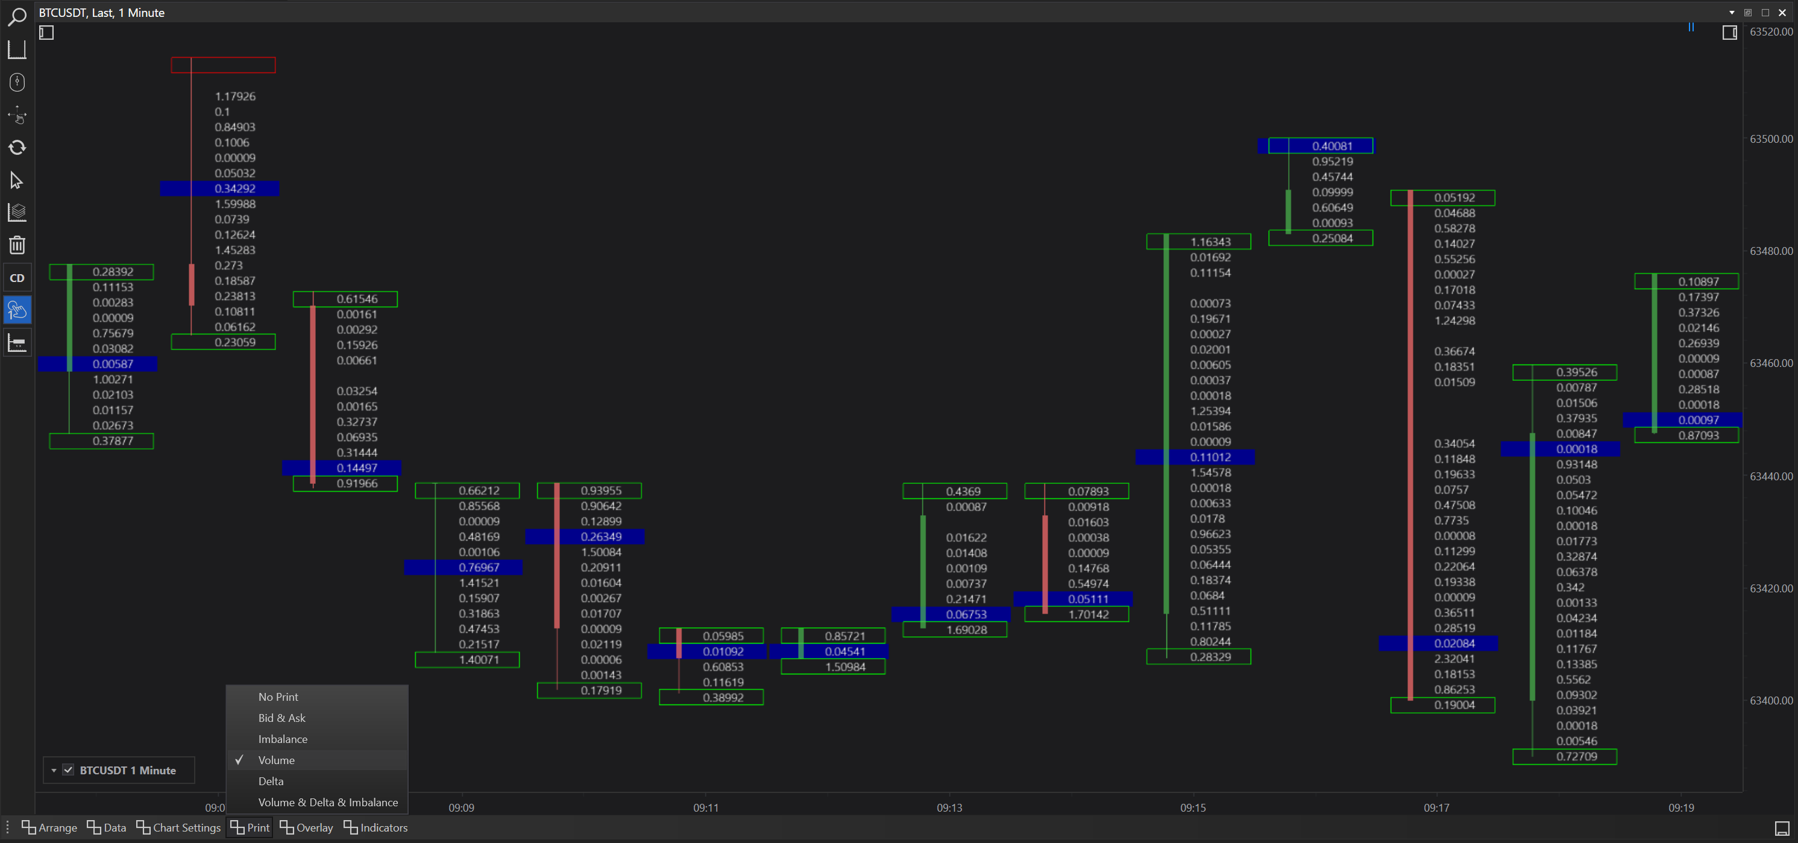Open the Indicators dropdown in bottom toolbar
1798x843 pixels.
[x=376, y=827]
